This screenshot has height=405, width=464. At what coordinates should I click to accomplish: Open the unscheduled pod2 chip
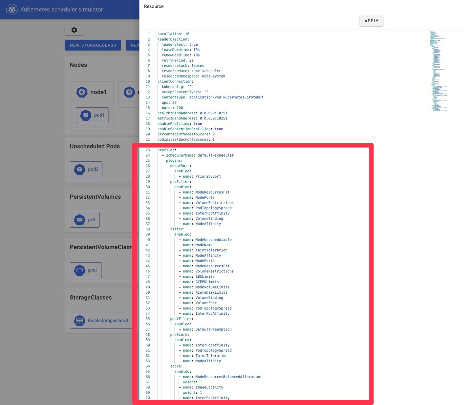coord(86,169)
